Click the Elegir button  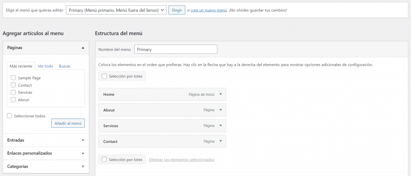pyautogui.click(x=177, y=10)
